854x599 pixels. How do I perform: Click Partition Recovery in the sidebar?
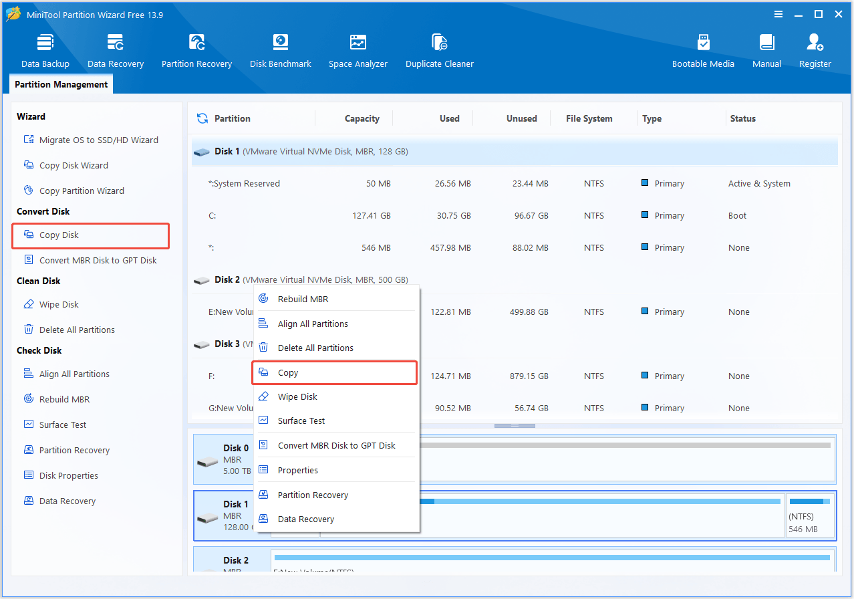[66, 450]
